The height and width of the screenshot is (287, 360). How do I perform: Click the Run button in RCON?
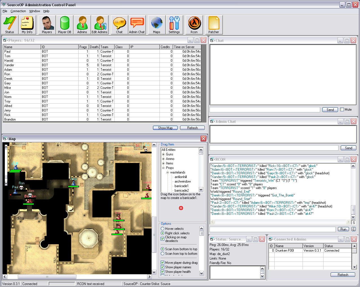(x=343, y=229)
